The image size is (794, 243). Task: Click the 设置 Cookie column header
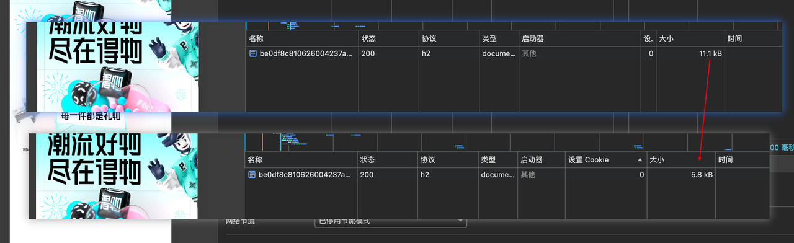coord(605,160)
